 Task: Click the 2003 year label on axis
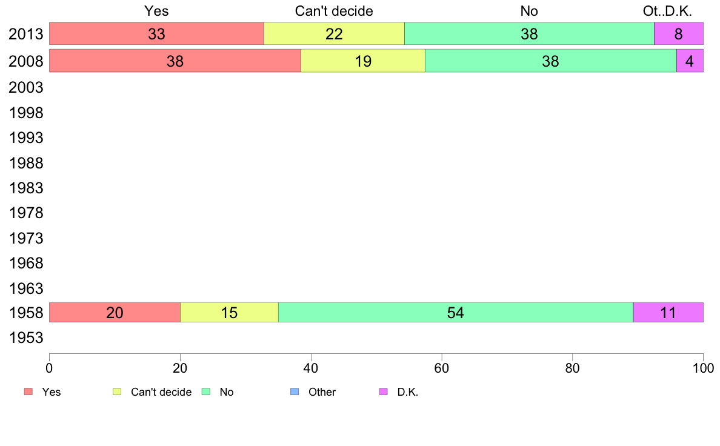click(25, 88)
